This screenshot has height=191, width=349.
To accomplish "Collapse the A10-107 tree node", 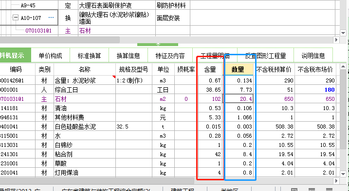I will point(16,17).
